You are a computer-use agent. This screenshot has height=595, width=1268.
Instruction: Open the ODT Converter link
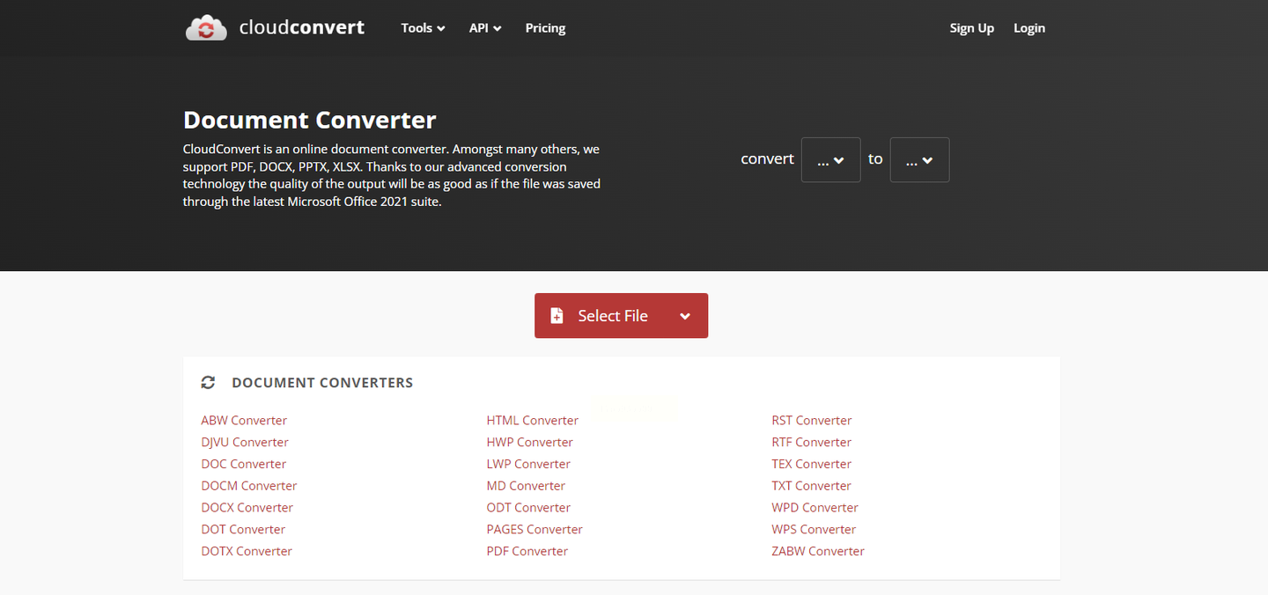pos(528,508)
